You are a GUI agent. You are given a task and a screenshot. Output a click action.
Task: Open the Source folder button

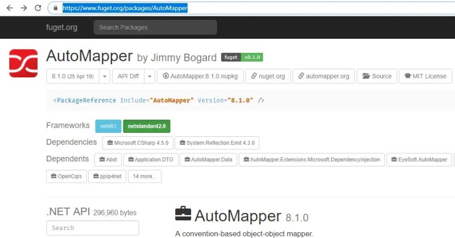click(x=377, y=76)
